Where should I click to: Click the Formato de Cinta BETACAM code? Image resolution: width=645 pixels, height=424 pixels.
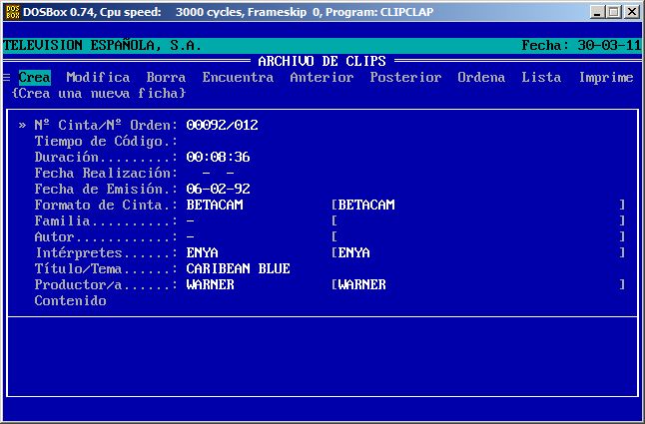coord(215,205)
